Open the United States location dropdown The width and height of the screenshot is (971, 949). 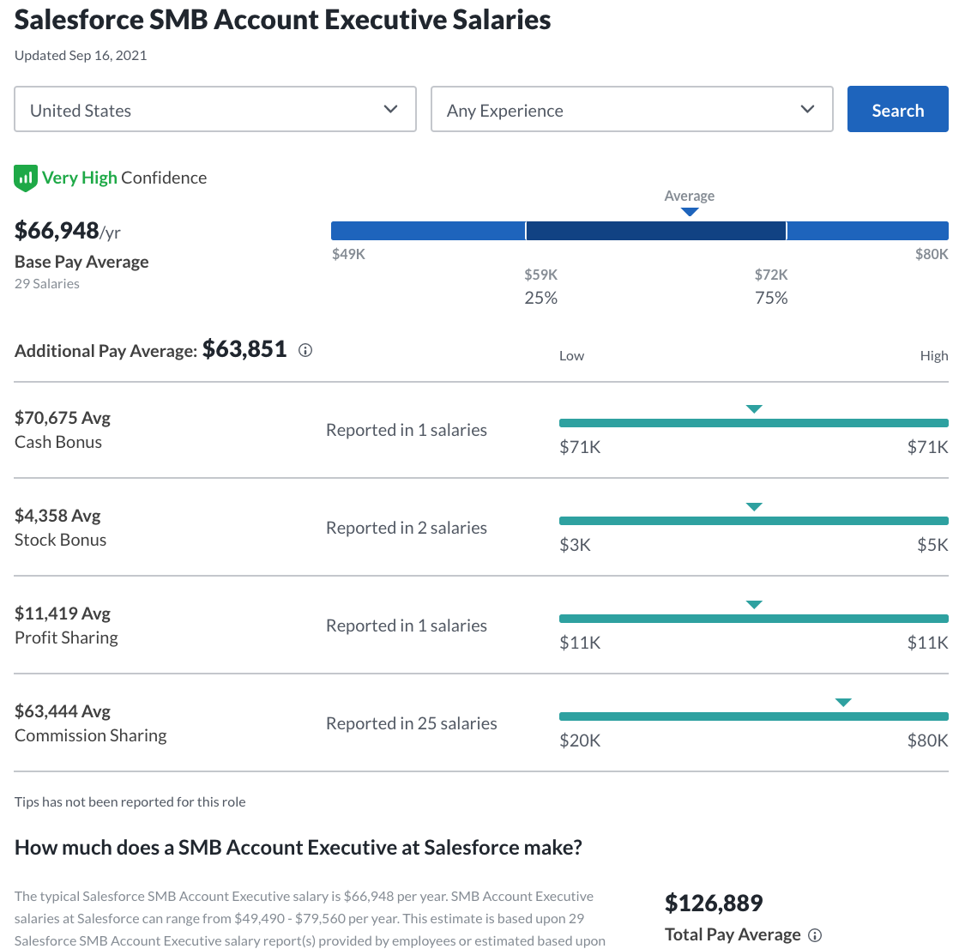tap(215, 109)
